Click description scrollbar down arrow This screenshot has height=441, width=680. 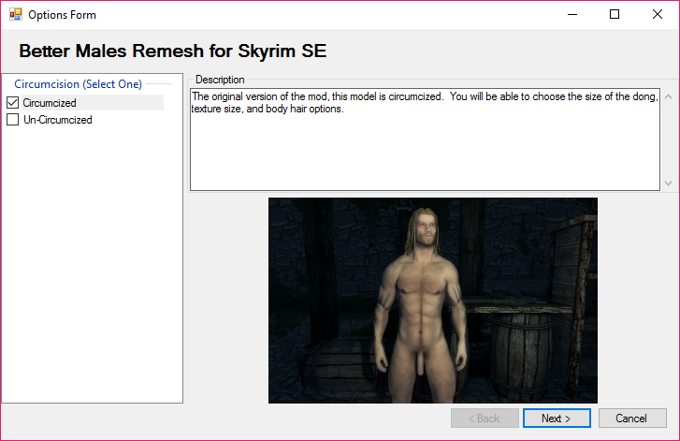pos(668,184)
